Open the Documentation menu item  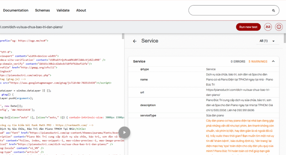pyautogui.click(x=16, y=10)
